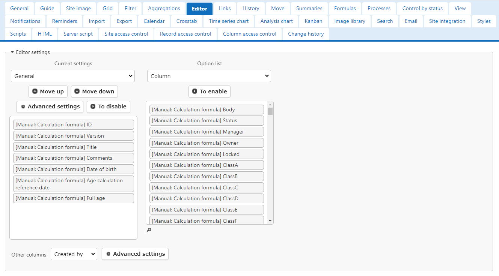Select the ClassA item in option list
The height and width of the screenshot is (276, 499).
(x=207, y=165)
